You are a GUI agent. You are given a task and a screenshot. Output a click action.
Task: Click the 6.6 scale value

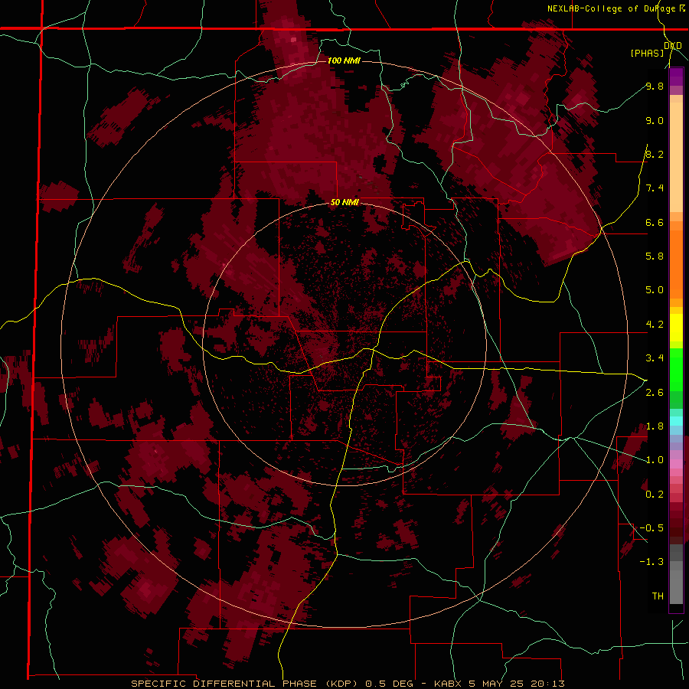pyautogui.click(x=655, y=222)
